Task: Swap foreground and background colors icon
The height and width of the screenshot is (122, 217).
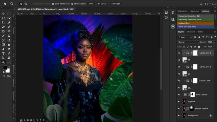Action: tap(9, 66)
